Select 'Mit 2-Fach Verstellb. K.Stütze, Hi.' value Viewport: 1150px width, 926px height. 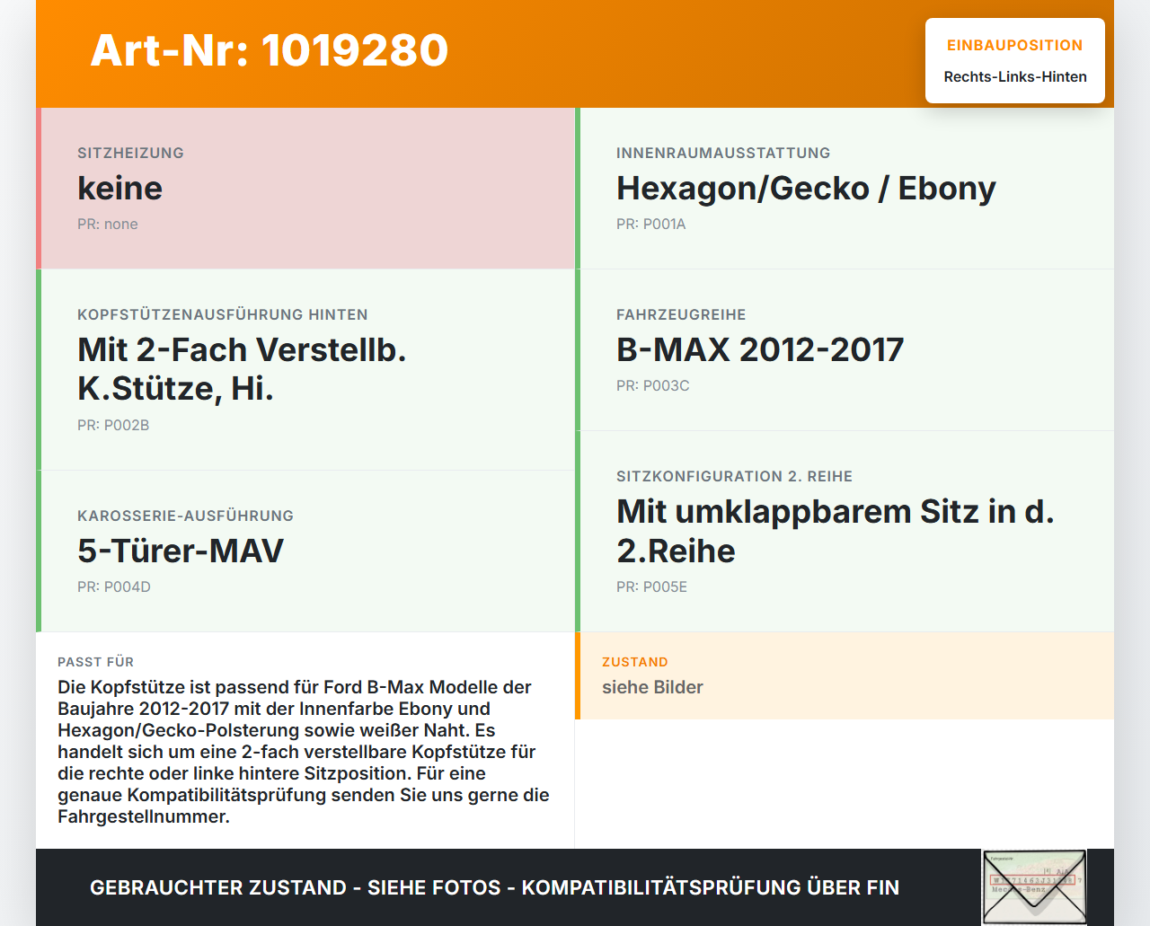coord(242,368)
